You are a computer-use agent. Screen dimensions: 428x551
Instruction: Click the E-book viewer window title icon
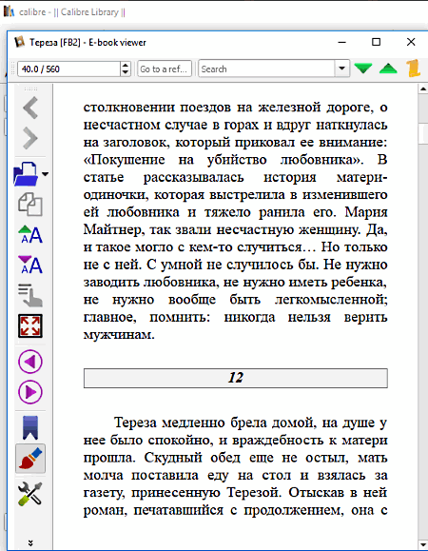coord(20,42)
